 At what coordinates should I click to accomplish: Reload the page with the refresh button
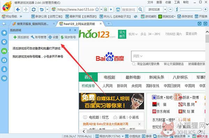(33, 9)
